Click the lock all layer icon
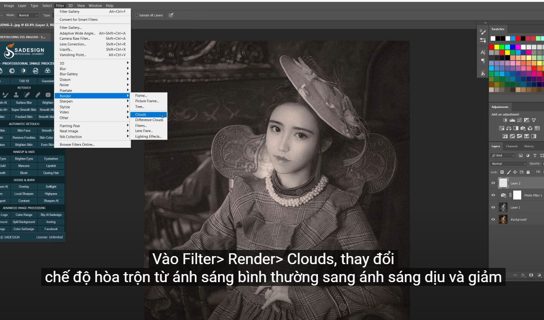This screenshot has height=320, width=544. [x=528, y=172]
